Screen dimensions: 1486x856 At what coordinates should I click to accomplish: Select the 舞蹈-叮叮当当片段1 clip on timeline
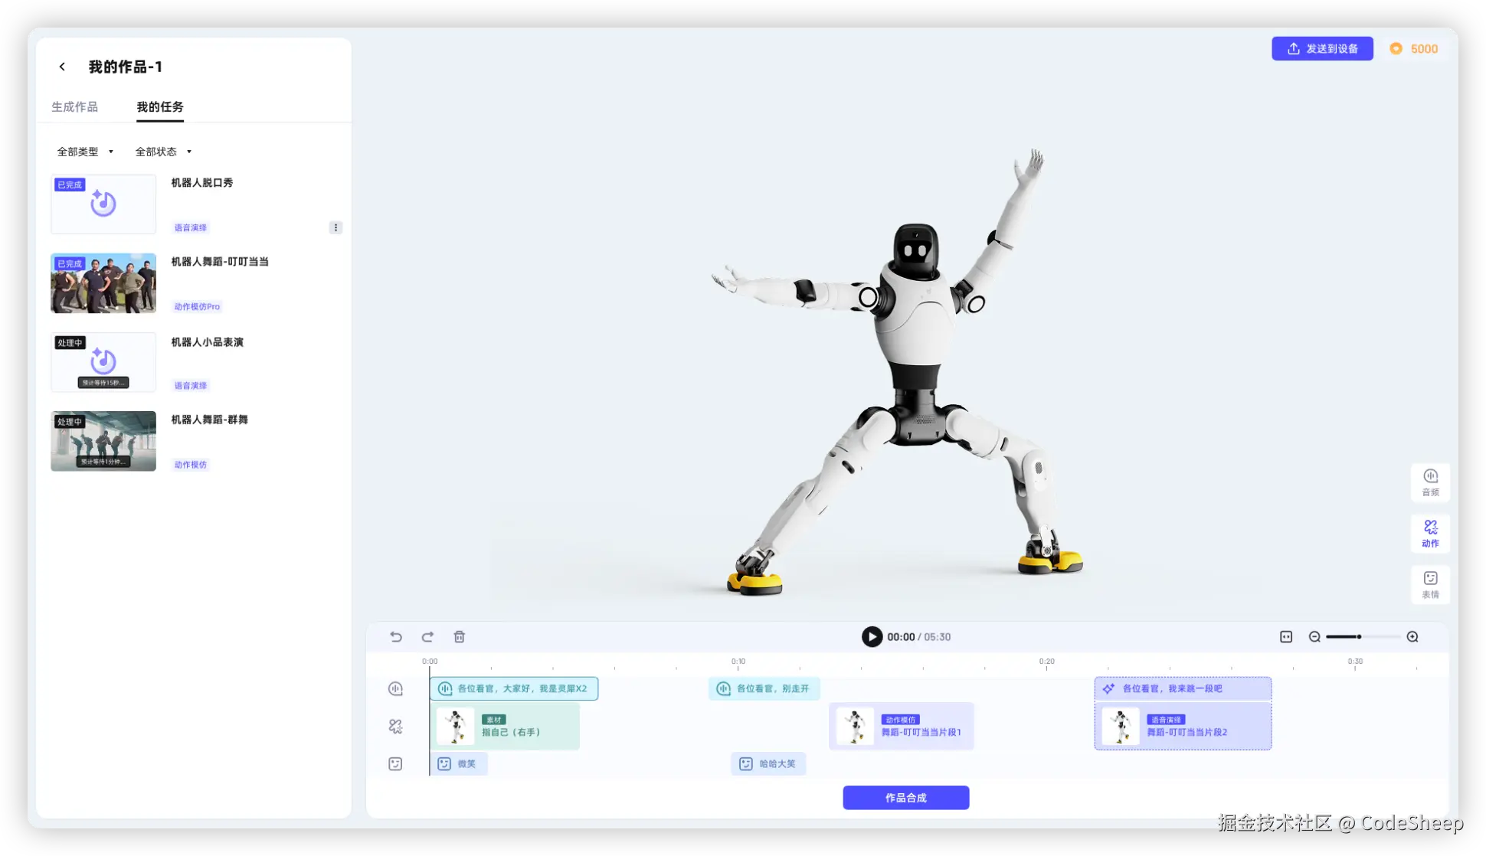pos(901,726)
